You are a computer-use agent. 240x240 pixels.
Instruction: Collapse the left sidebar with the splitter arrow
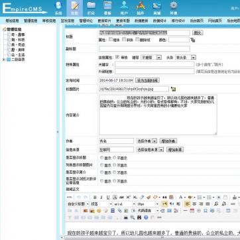click(x=58, y=132)
